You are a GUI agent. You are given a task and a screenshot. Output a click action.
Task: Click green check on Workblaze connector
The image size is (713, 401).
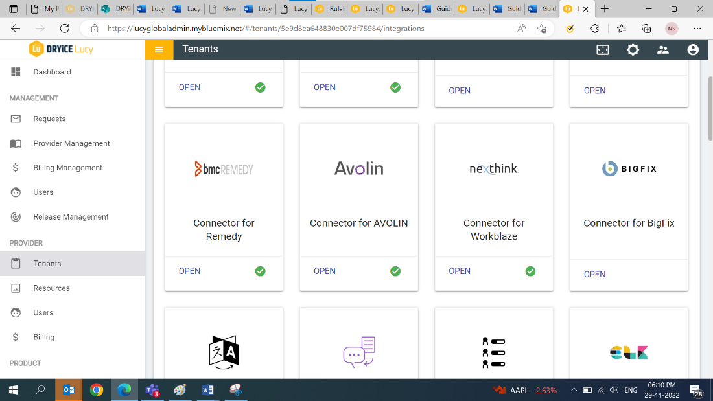530,271
